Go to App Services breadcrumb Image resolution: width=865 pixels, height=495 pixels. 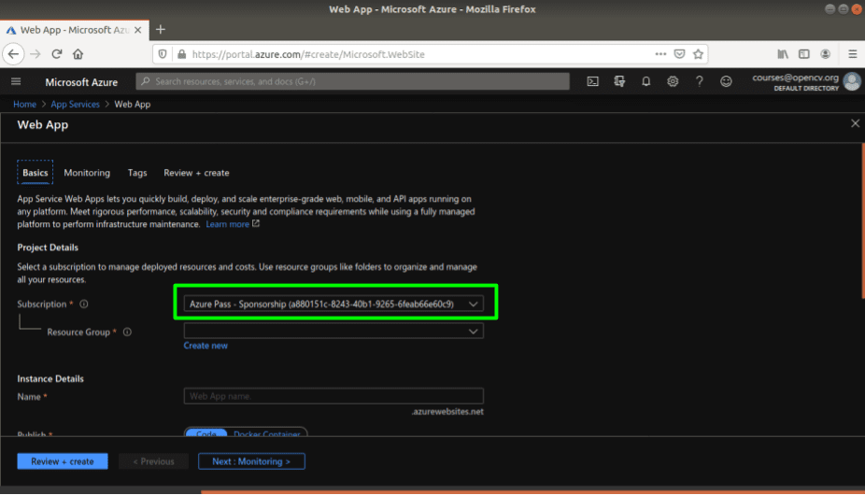[x=75, y=105]
